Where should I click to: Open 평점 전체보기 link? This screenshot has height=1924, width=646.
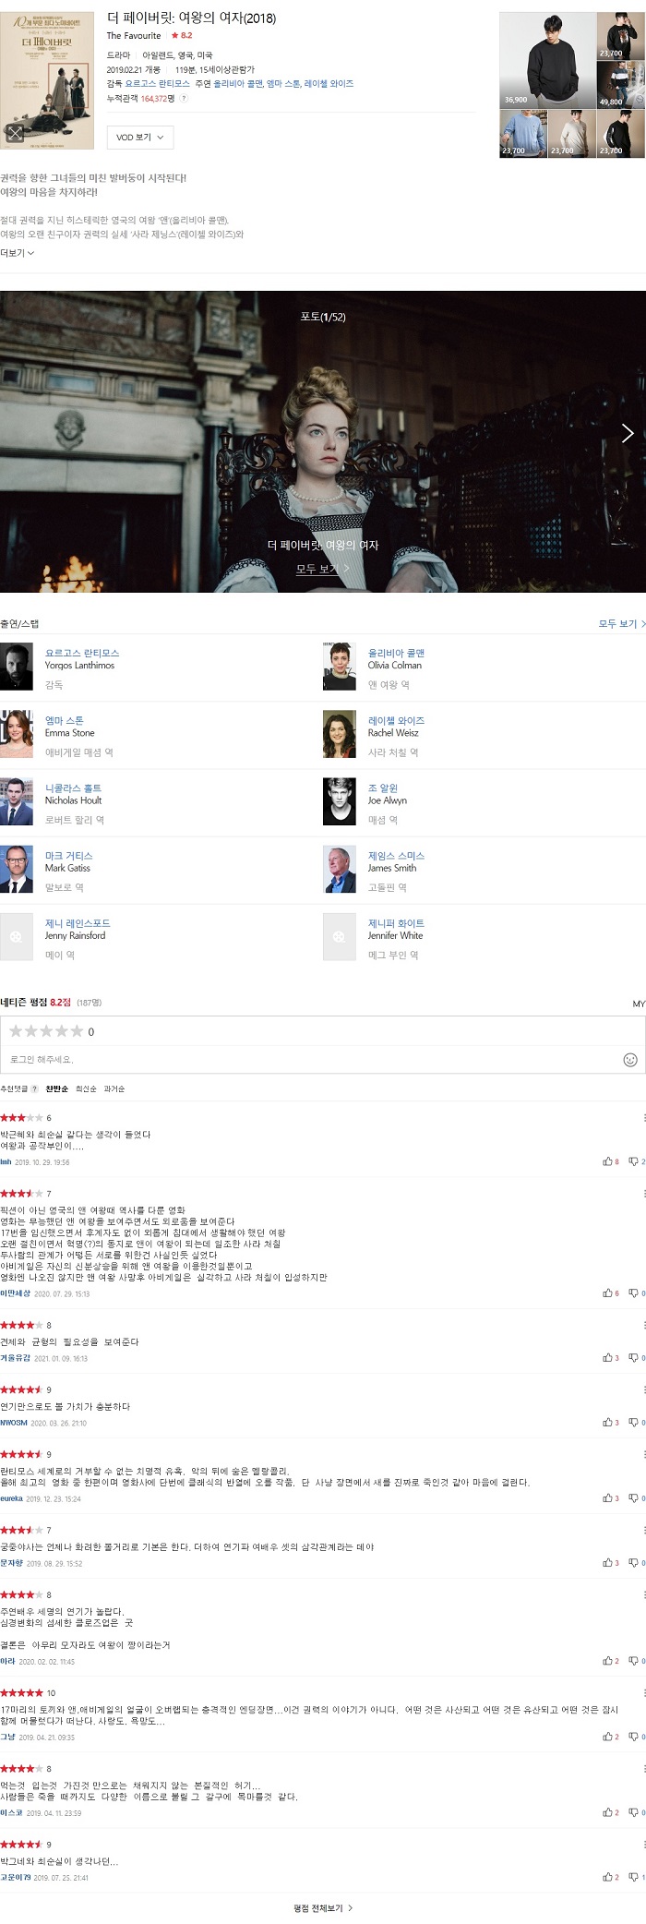323,1907
